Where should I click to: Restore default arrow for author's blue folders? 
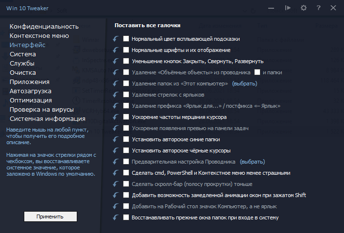116,139
